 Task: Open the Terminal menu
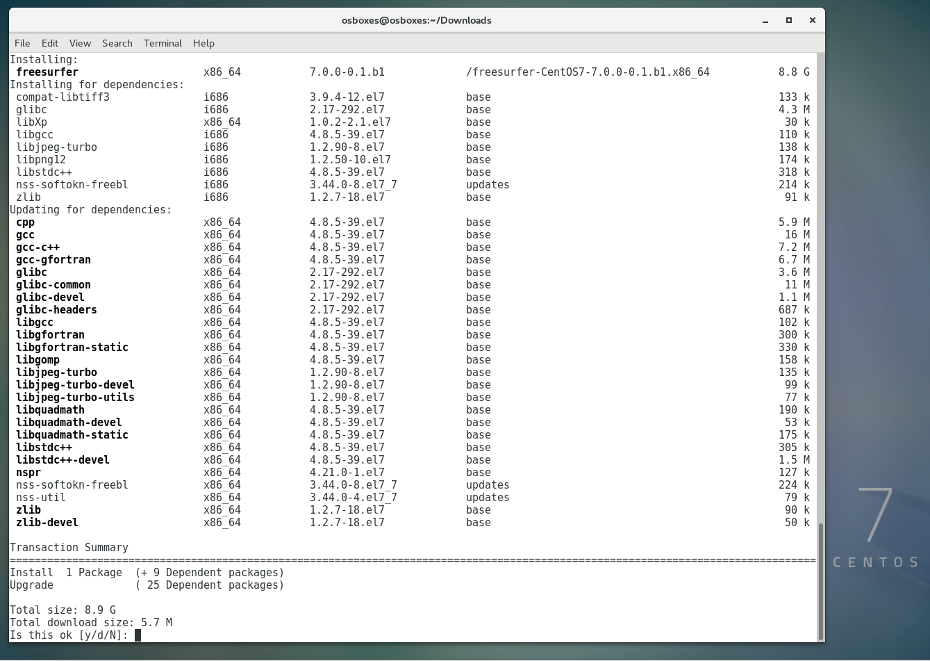coord(163,43)
